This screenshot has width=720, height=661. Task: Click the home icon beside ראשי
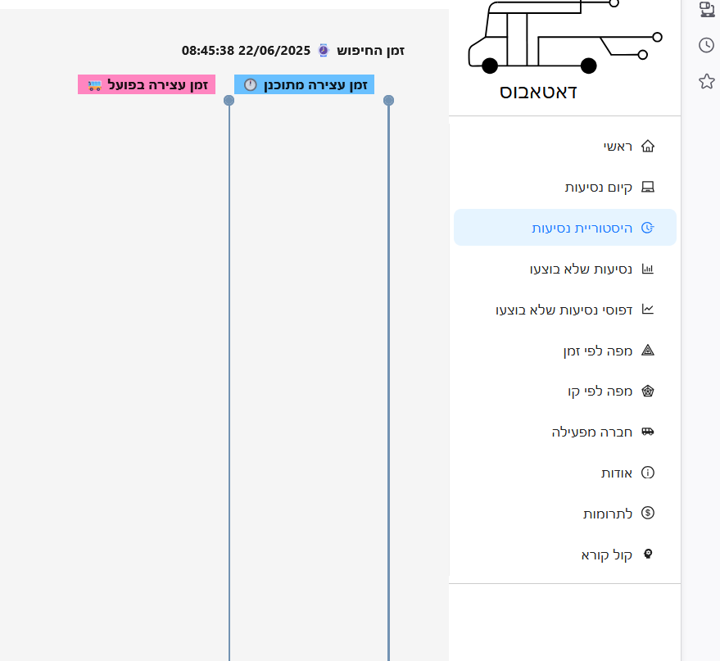[647, 147]
